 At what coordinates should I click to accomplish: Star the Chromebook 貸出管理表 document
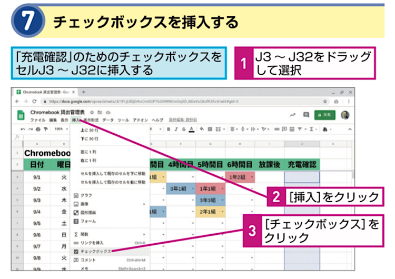click(x=92, y=112)
